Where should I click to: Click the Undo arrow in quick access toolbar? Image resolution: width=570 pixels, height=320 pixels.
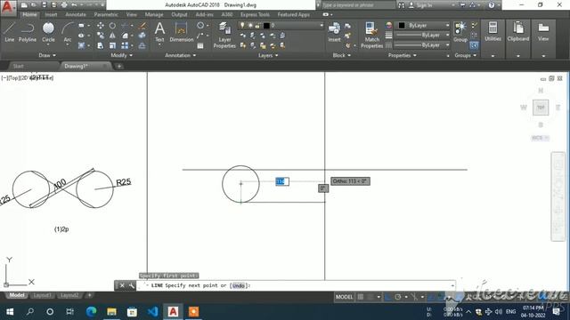[x=74, y=5]
